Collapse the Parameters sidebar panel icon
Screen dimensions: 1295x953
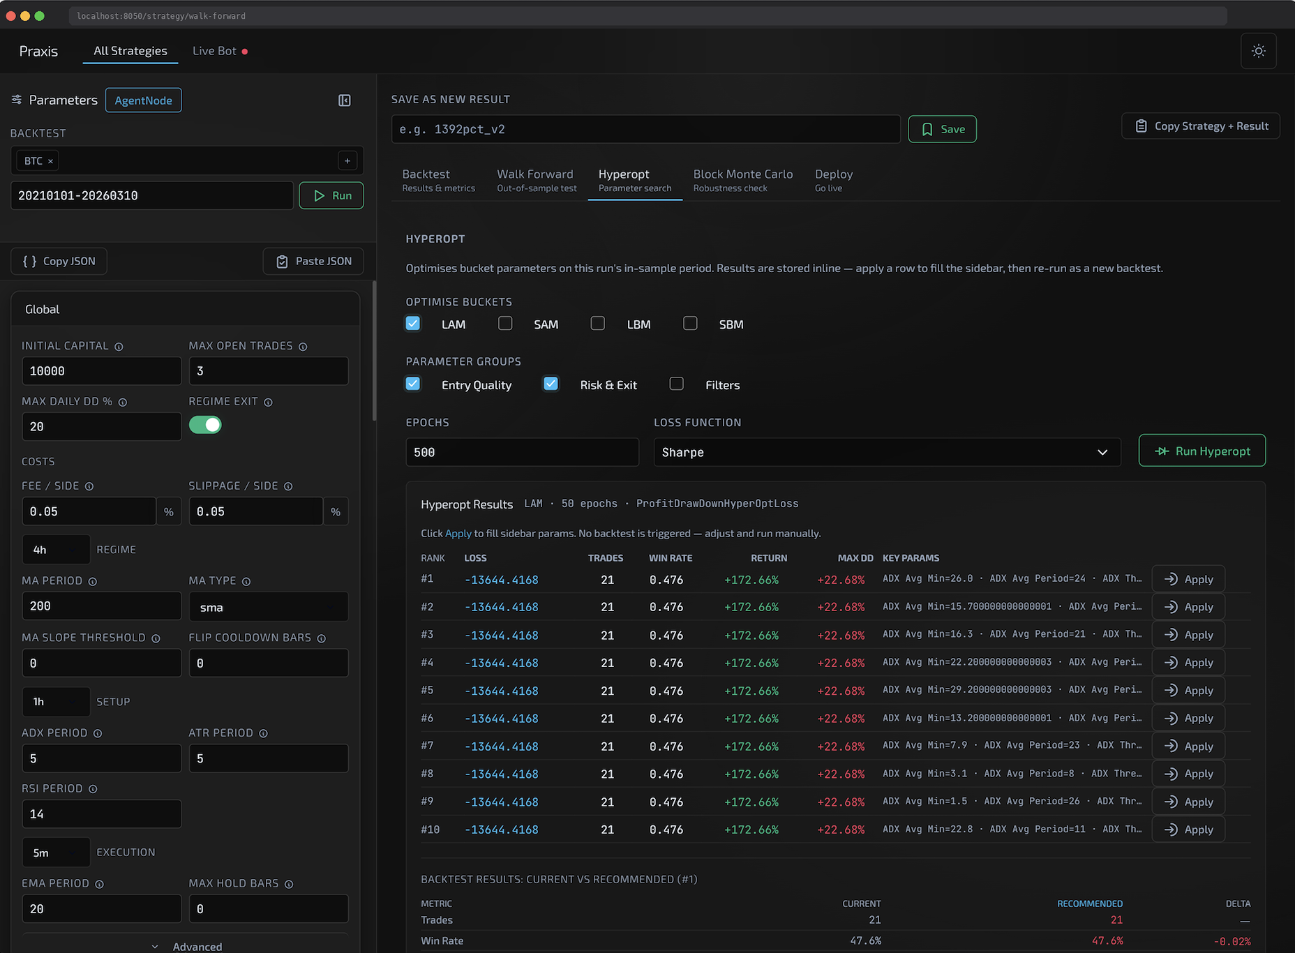(x=345, y=100)
